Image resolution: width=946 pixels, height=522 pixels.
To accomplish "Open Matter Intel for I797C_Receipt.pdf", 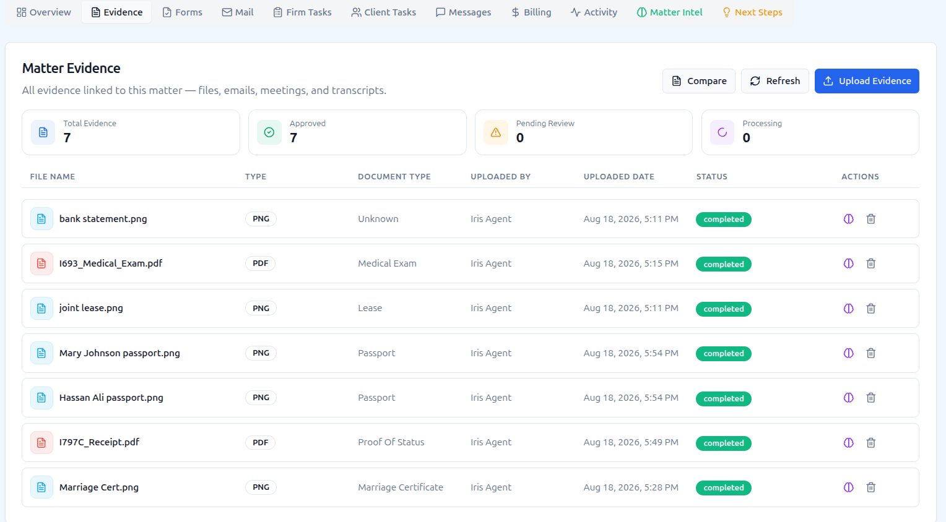I will click(x=849, y=443).
